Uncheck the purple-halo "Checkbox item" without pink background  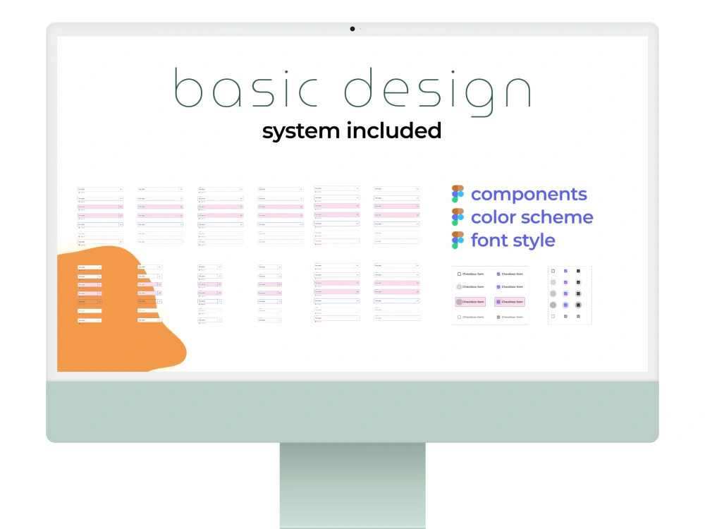coord(498,286)
